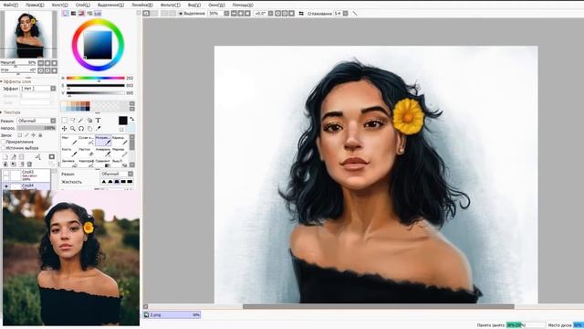Select the Ластик eraser tool
The height and width of the screenshot is (329, 584).
point(87,153)
